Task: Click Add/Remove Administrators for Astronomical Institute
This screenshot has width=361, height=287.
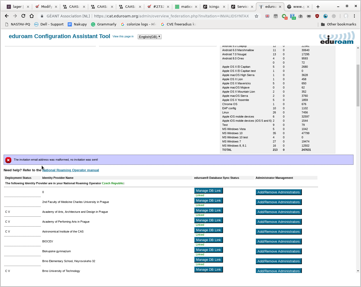Action: (279, 232)
